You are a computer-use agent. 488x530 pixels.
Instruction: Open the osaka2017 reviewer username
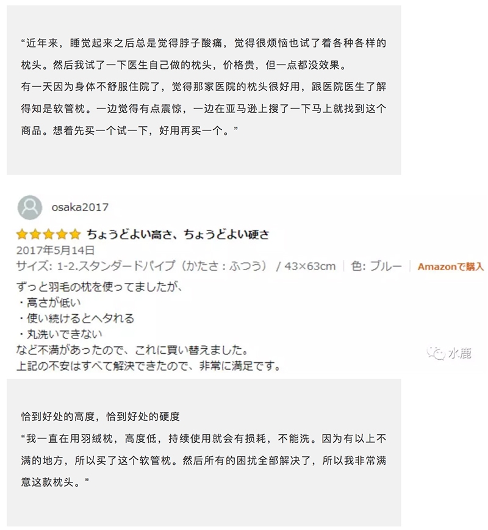click(x=80, y=207)
